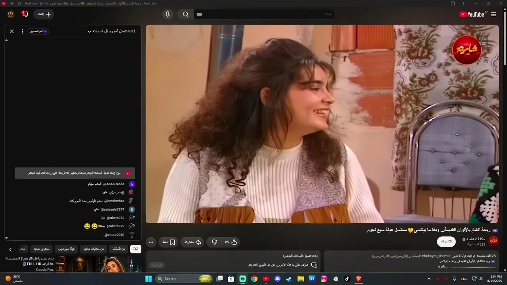Select the محتوى مشابه filter chip
Viewport: 507px width, 285px height.
coord(41,249)
